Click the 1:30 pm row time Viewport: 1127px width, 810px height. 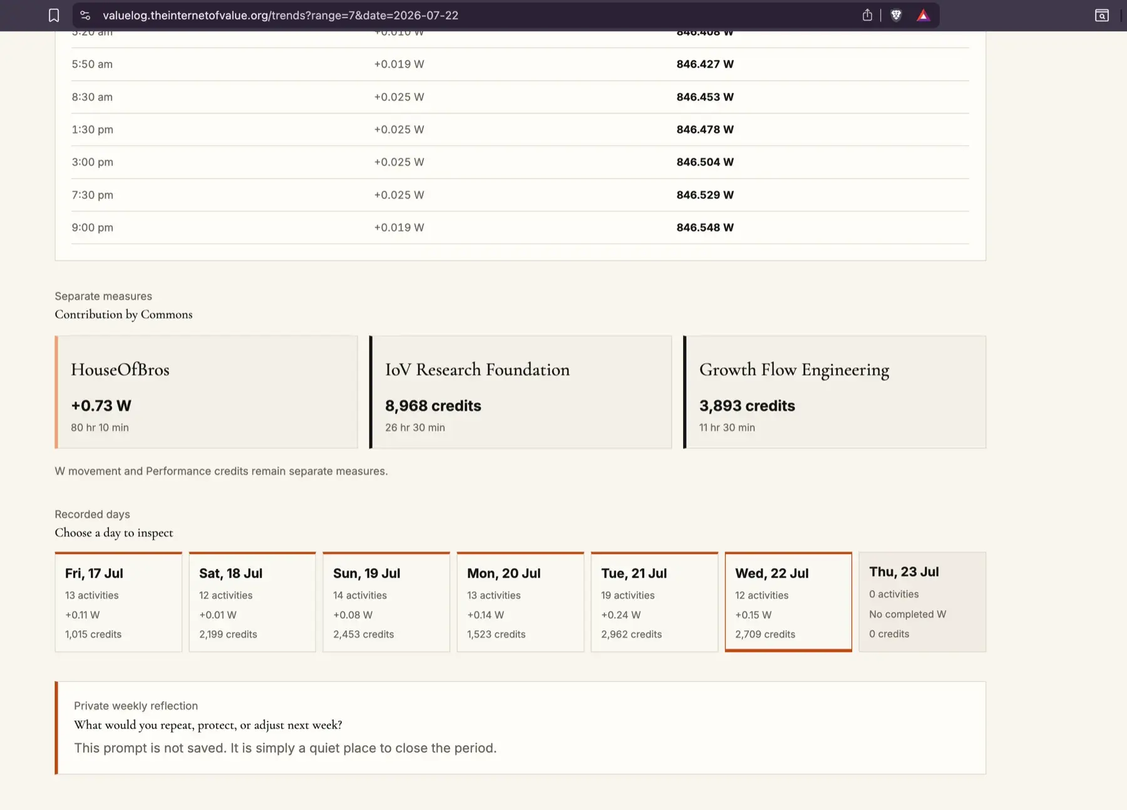click(92, 130)
